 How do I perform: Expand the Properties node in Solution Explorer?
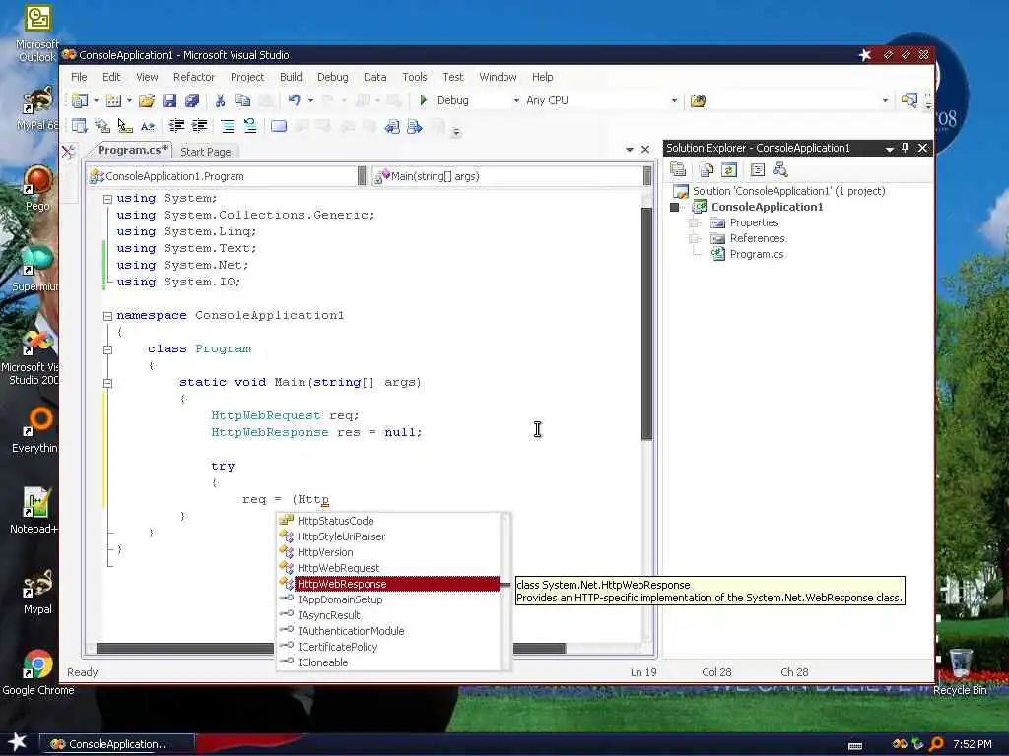tap(694, 223)
